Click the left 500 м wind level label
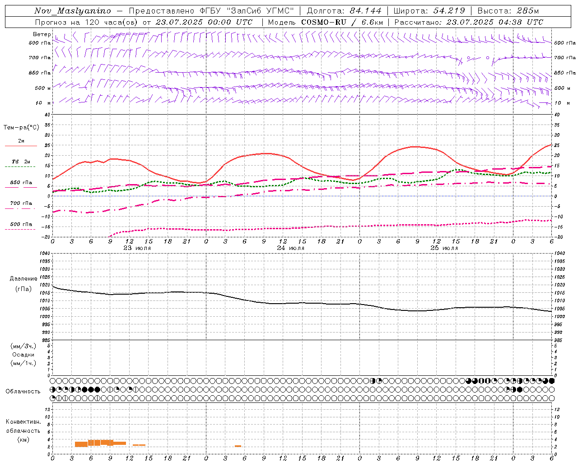The height and width of the screenshot is (462, 578). click(43, 88)
